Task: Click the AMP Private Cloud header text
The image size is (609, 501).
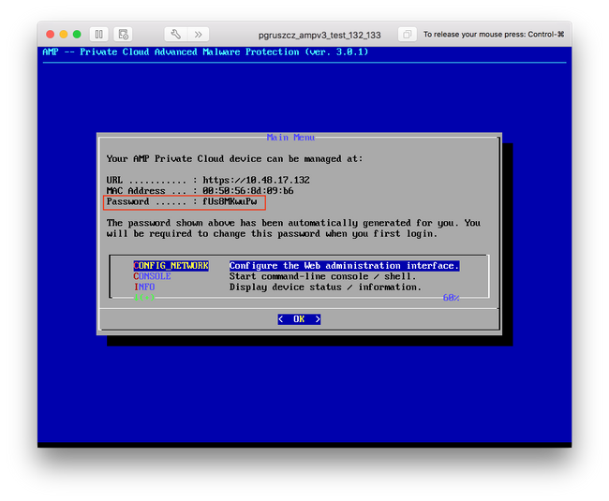Action: pos(205,52)
